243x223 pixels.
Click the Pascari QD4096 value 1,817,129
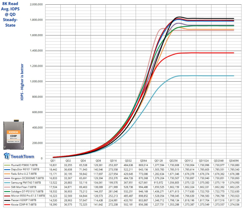tap(234, 200)
